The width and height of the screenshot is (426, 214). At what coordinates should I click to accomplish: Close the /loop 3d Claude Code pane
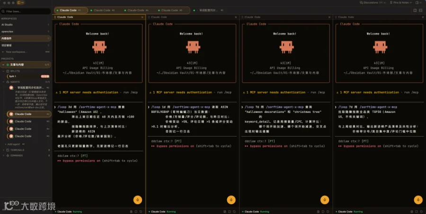click(142, 17)
